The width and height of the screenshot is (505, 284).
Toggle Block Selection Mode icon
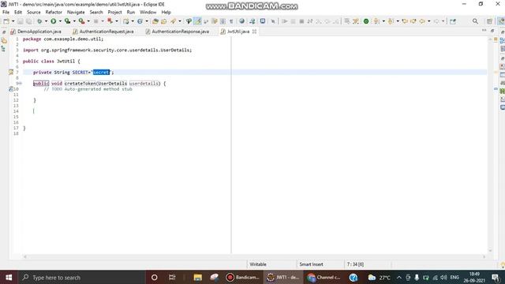coord(223,21)
